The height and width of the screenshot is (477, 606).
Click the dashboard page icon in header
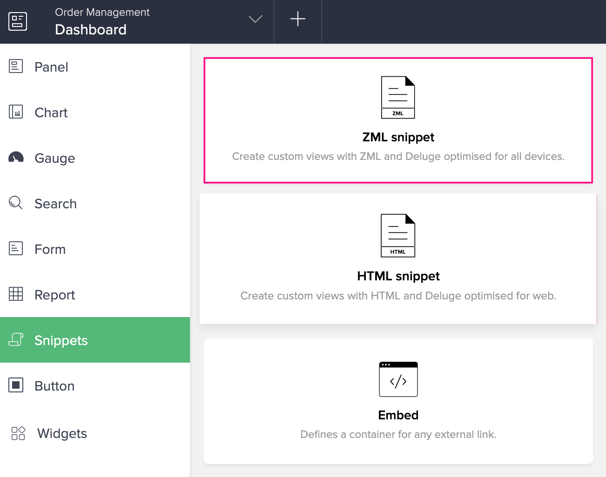18,21
